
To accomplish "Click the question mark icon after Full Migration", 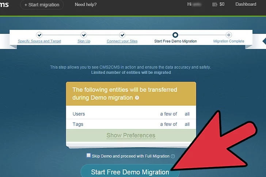I will pyautogui.click(x=173, y=156).
